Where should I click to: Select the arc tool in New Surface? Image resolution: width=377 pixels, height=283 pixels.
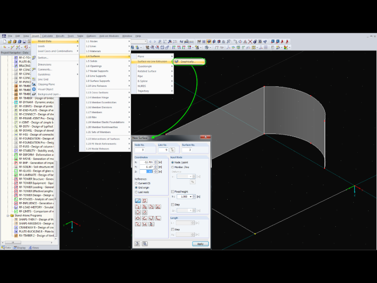click(138, 207)
